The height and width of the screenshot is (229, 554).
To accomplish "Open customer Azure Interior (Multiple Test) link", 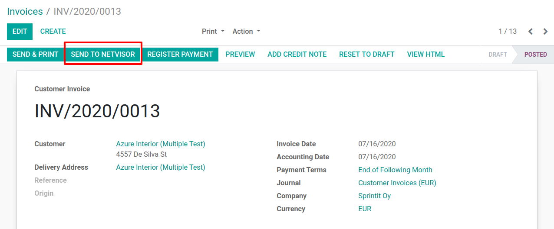I will (160, 144).
